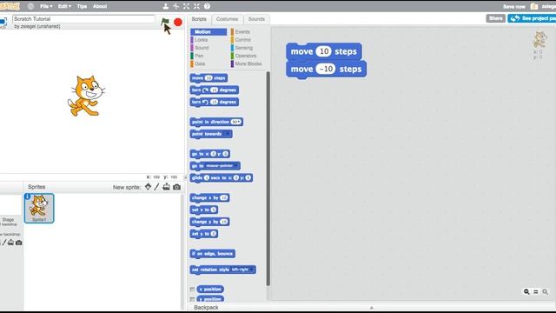Open the About link
Image resolution: width=556 pixels, height=313 pixels.
[x=100, y=6]
